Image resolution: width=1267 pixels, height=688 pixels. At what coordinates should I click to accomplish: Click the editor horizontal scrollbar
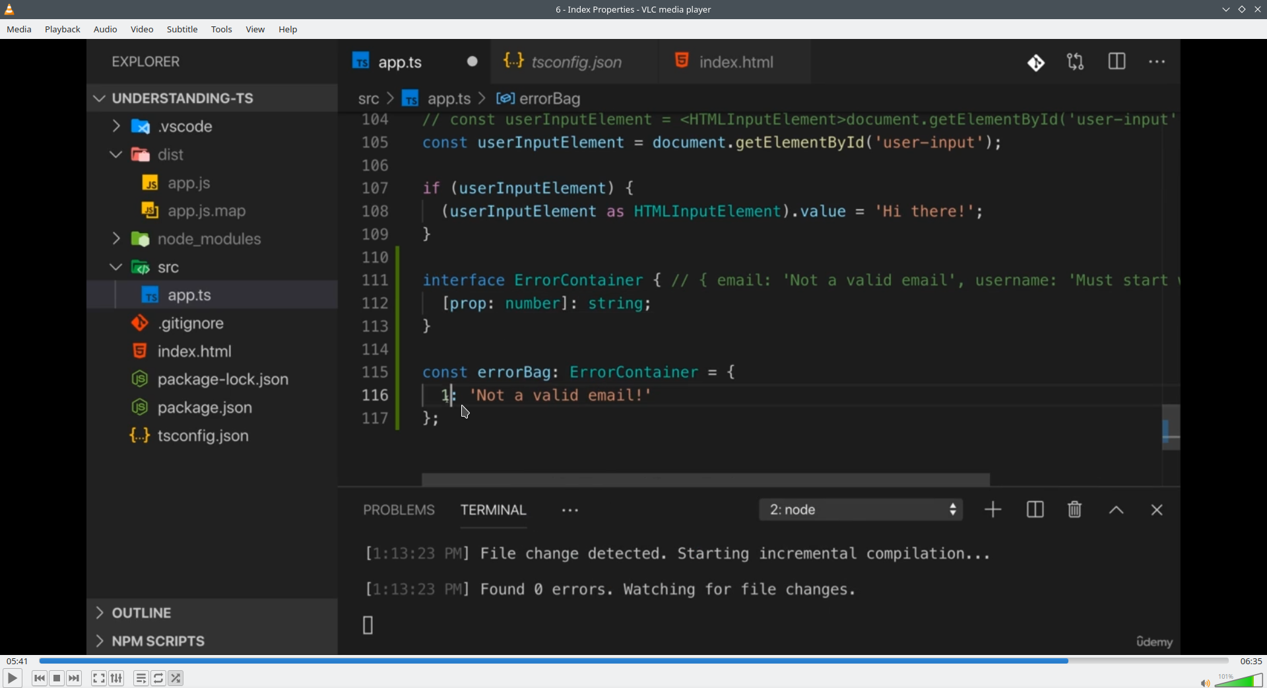click(705, 479)
